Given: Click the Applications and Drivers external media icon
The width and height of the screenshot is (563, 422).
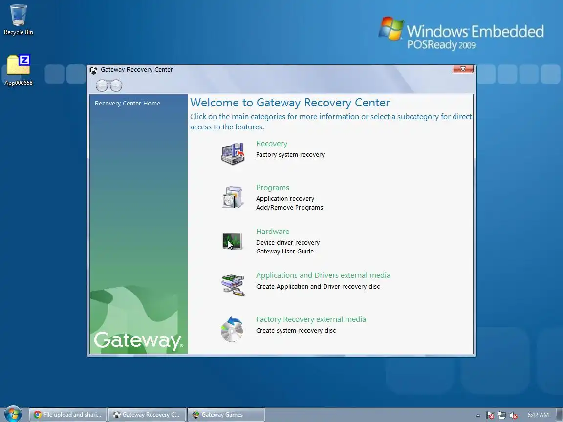Looking at the screenshot, I should coord(233,285).
